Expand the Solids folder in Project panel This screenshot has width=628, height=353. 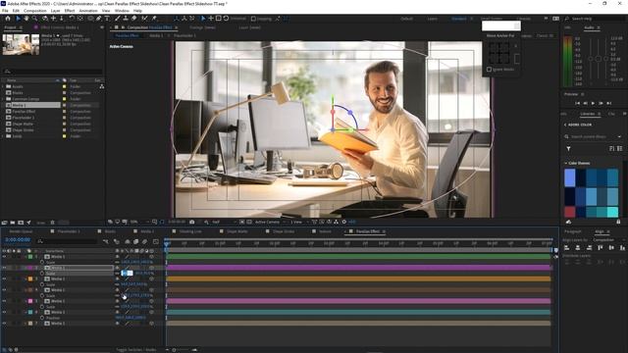point(3,136)
